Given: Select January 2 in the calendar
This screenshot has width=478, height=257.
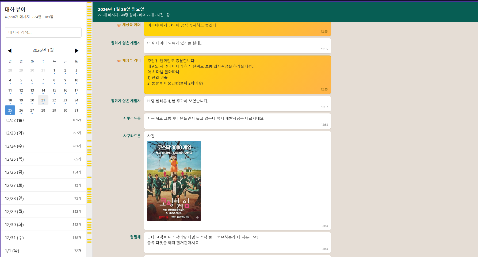Looking at the screenshot, I should [x=65, y=70].
